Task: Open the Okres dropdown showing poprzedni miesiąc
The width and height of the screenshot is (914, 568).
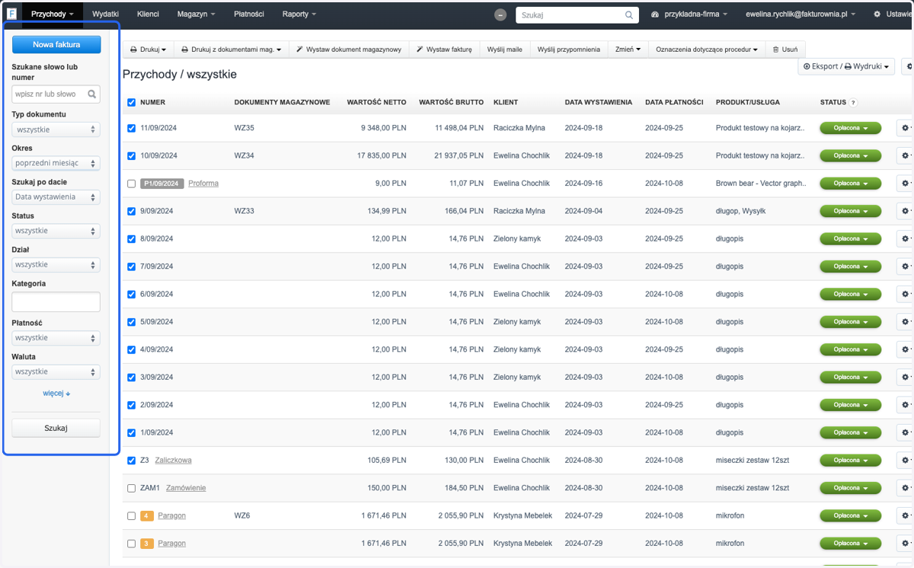Action: tap(56, 163)
